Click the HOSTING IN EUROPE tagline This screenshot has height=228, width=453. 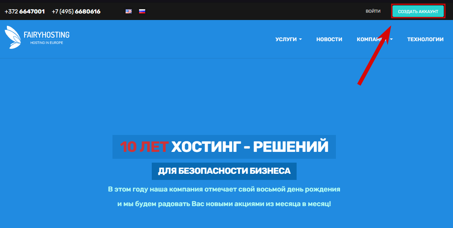tap(47, 43)
